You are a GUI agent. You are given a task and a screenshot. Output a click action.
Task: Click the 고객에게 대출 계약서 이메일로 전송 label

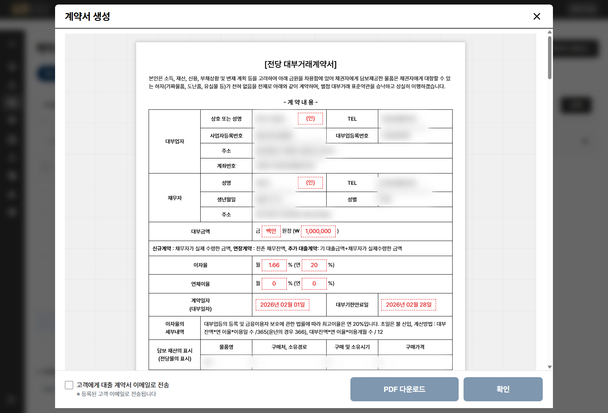coord(123,385)
